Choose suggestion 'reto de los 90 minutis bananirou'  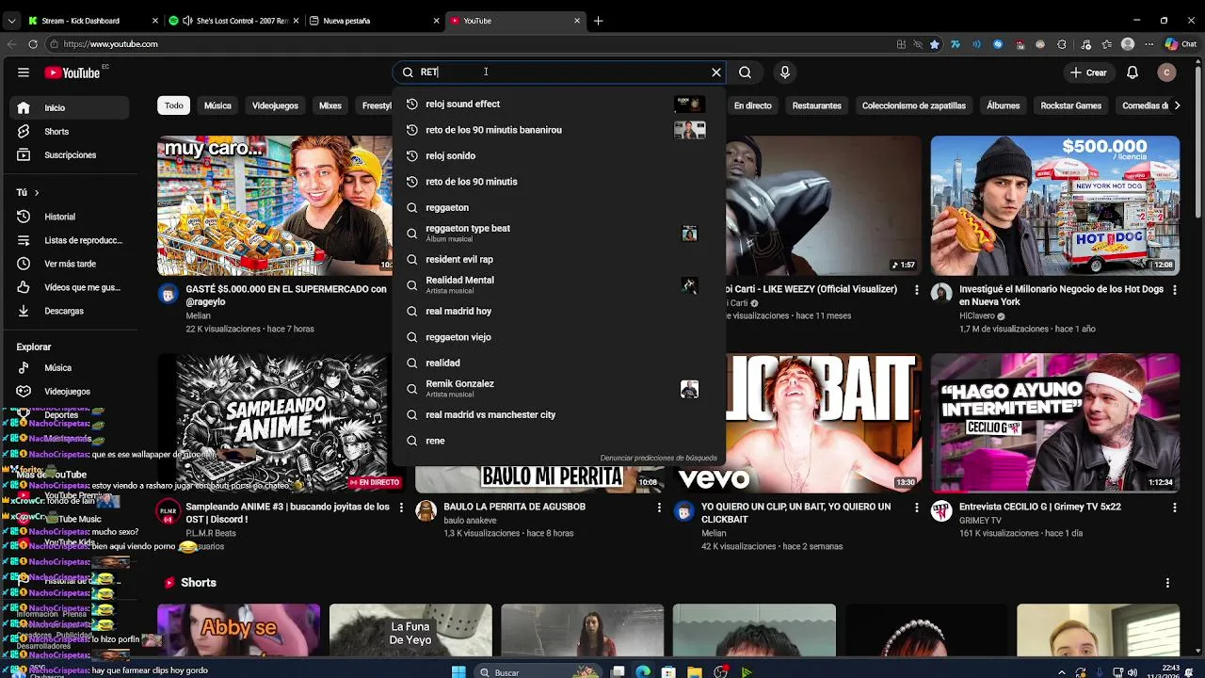558,130
